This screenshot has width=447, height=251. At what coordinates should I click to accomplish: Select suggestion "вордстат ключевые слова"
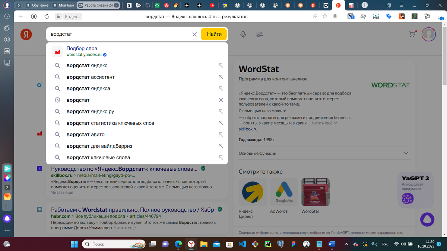coord(137,157)
